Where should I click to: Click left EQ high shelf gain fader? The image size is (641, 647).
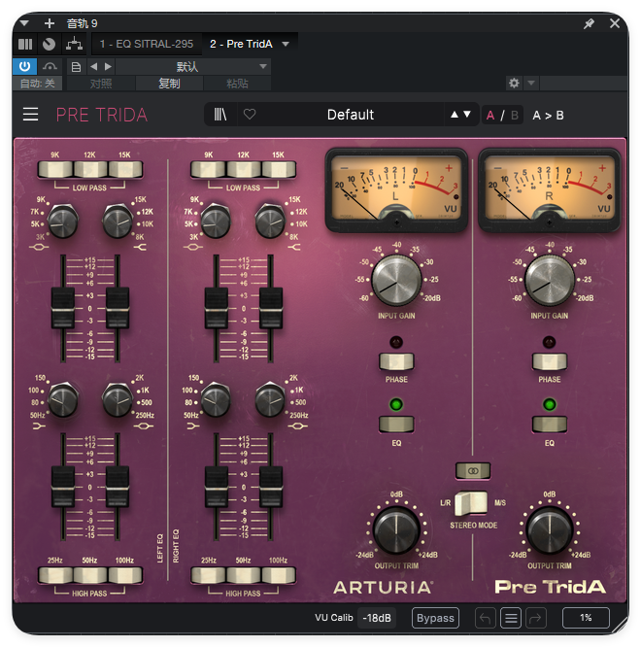[x=118, y=308]
